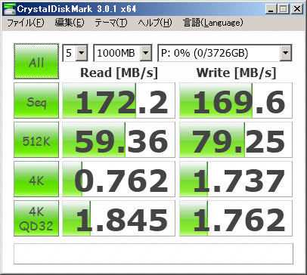Open the ヘルプ(H) menu
This screenshot has width=307, height=275.
click(x=155, y=23)
